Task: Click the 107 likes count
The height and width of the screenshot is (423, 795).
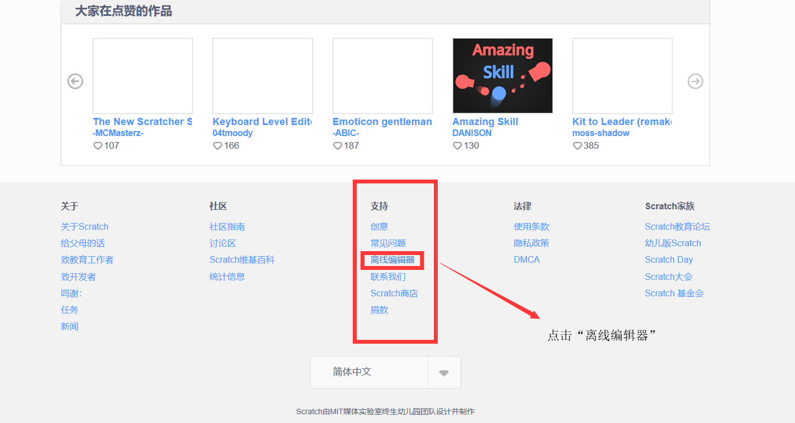Action: [112, 146]
